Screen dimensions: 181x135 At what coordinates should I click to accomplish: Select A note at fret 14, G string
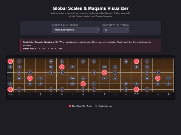158,73
